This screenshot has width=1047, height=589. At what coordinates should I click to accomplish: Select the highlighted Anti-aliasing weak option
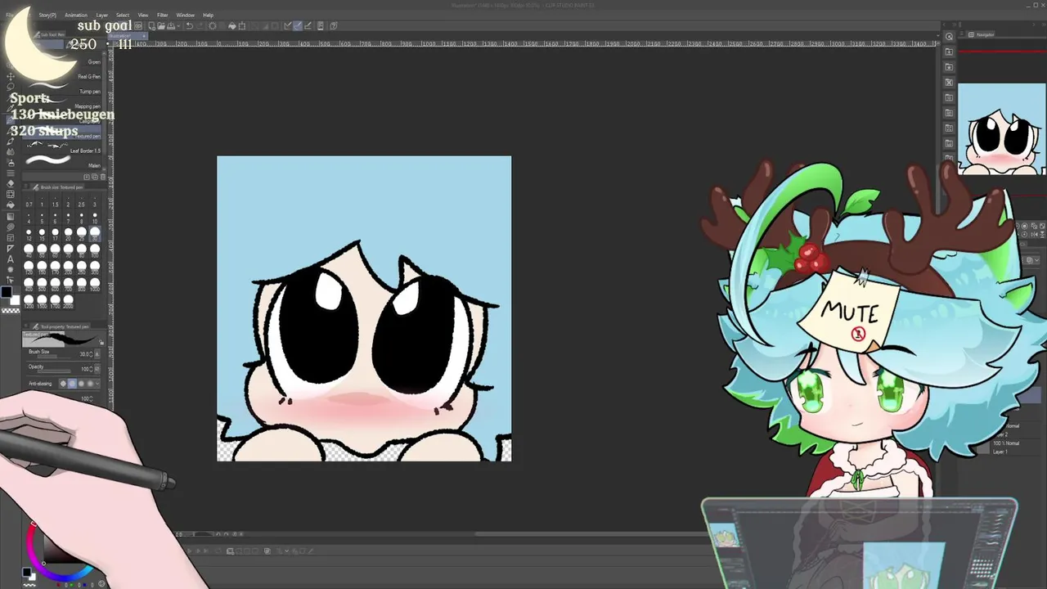[72, 384]
